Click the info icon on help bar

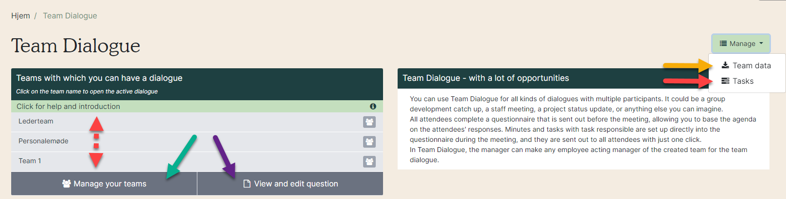[x=373, y=107]
